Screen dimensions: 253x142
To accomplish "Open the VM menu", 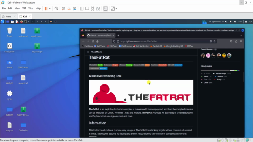I will (24, 9).
